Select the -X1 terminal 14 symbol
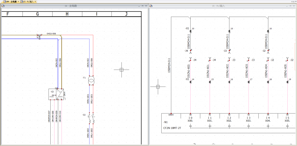The width and height of the screenshot is (297, 146). point(191,82)
